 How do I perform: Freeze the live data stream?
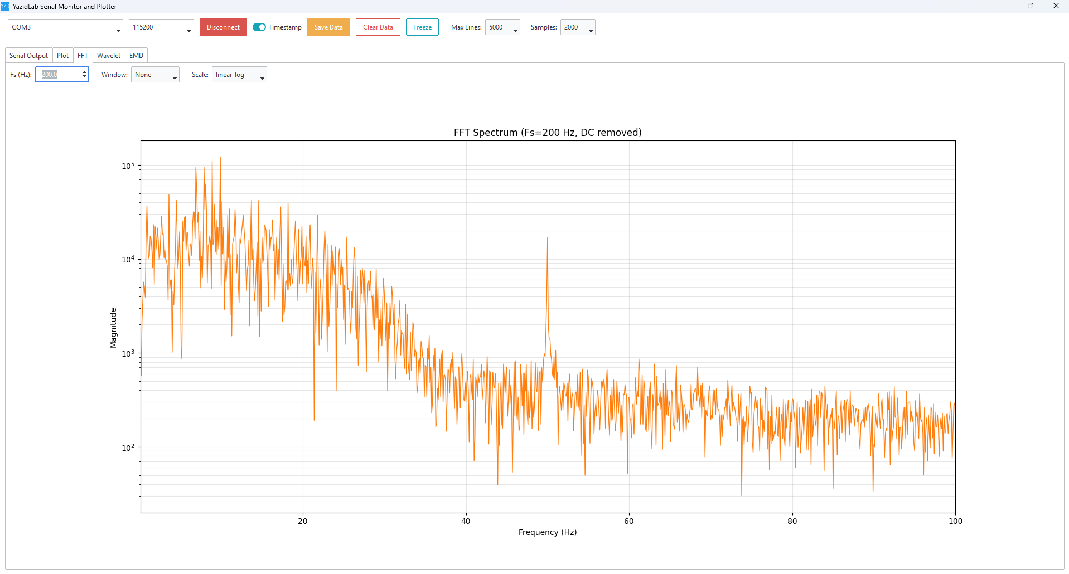click(x=422, y=27)
